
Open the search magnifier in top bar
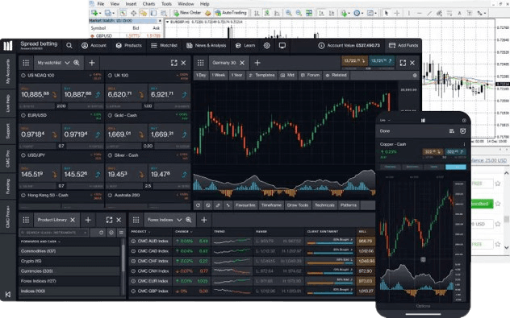click(69, 46)
